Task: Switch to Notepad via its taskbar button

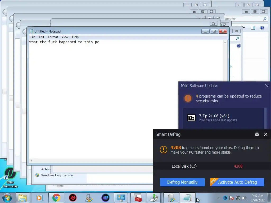Action: [x=188, y=198]
